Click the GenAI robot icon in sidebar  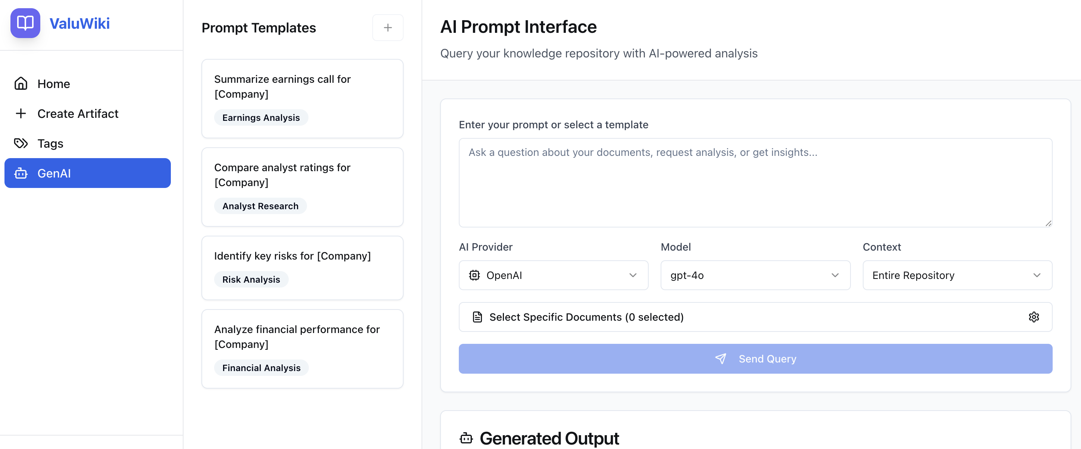pos(21,173)
